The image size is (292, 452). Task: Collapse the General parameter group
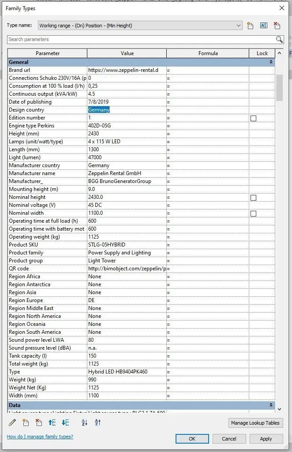tap(271, 62)
